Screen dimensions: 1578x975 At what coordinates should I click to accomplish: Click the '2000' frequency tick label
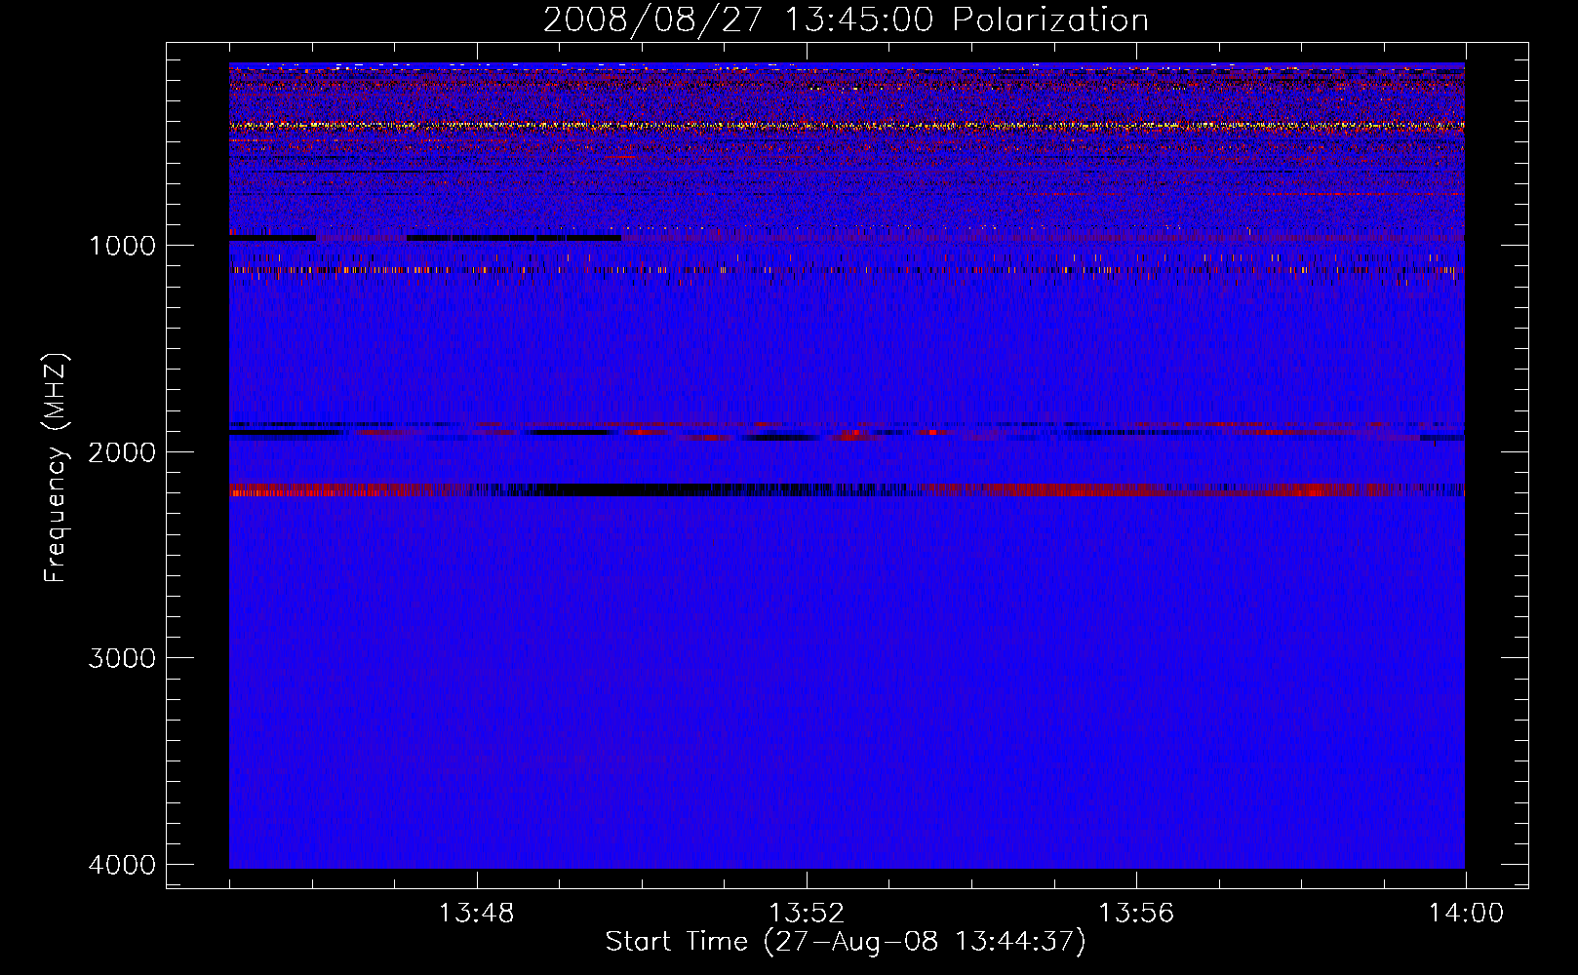tap(122, 451)
